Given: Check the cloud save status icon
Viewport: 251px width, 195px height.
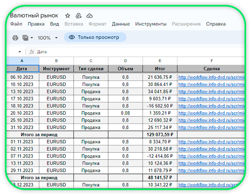Looking at the screenshot, I should pyautogui.click(x=89, y=15).
